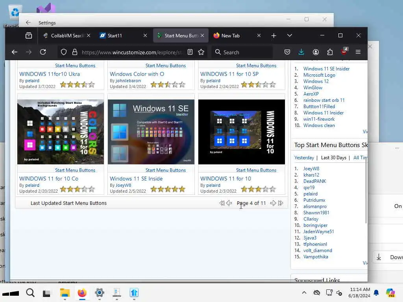Jump to last page of results
Viewport: 403px width, 302px height.
pyautogui.click(x=281, y=203)
